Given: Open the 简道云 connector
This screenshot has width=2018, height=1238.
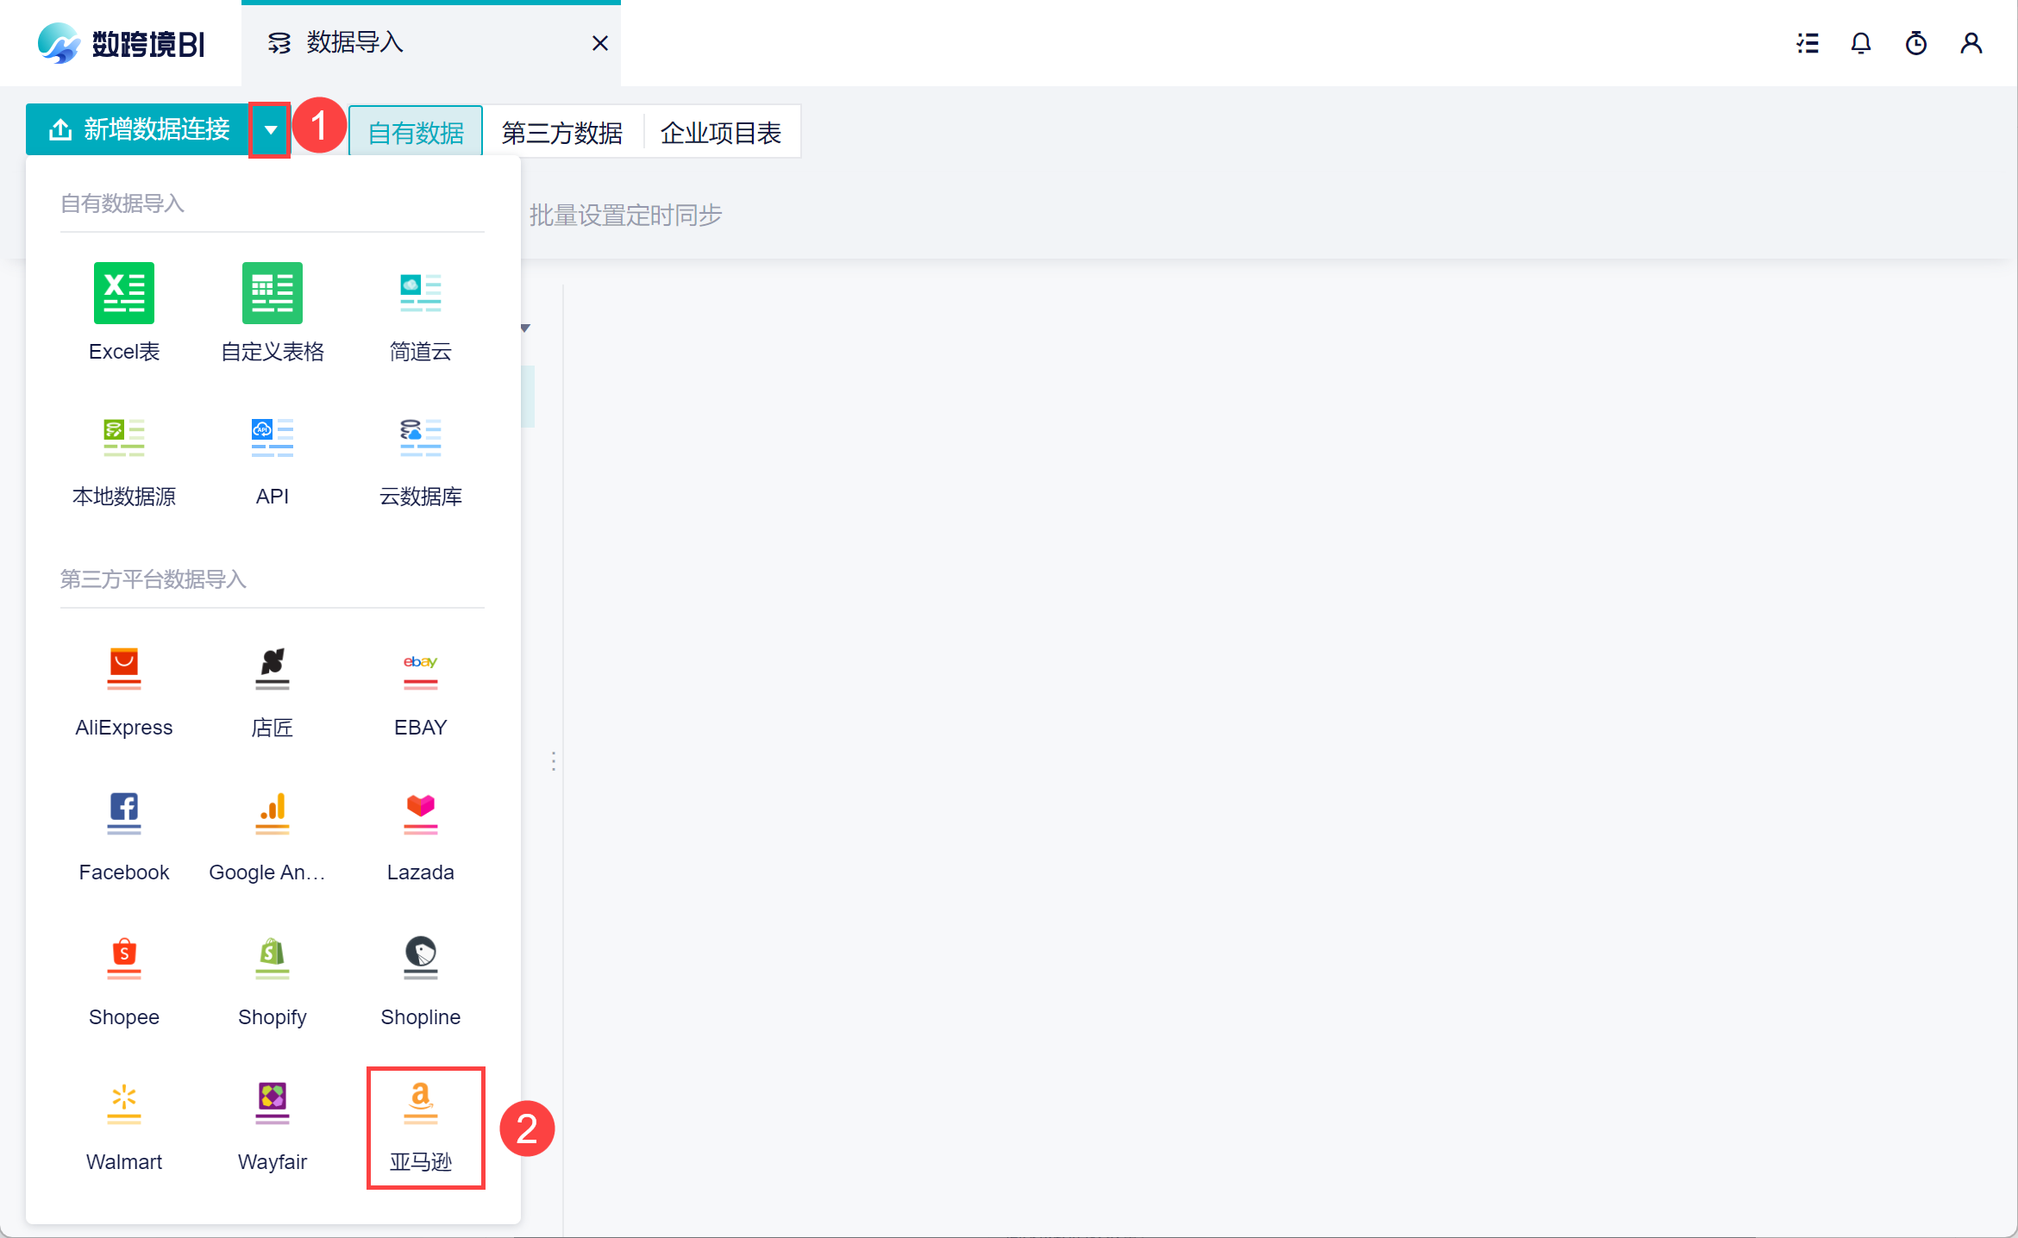Looking at the screenshot, I should 420,294.
